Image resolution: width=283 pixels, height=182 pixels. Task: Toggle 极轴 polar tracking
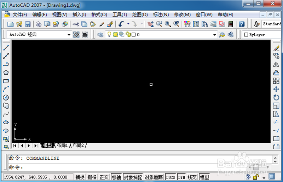[116, 177]
